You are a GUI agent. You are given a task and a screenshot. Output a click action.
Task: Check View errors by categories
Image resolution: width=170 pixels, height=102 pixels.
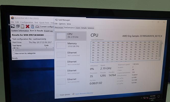13,53
